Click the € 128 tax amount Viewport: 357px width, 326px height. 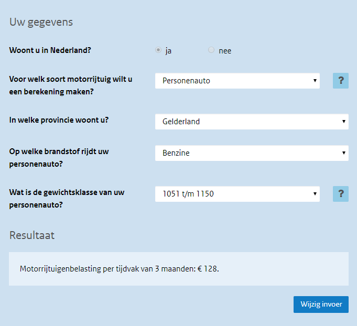tap(208, 269)
